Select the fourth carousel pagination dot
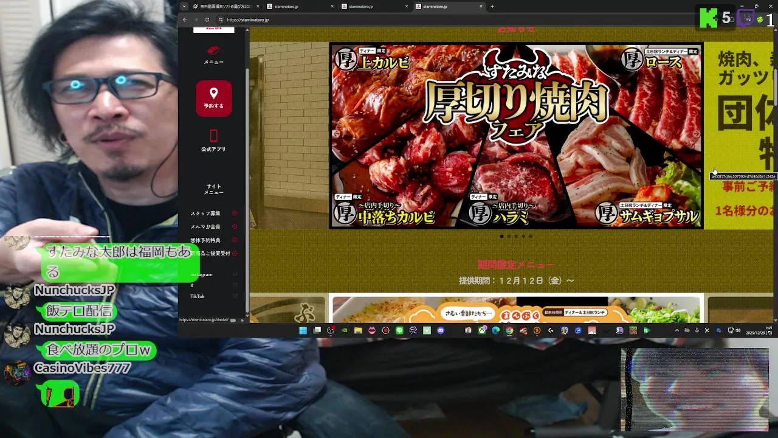Viewport: 778px width, 438px height. [523, 236]
